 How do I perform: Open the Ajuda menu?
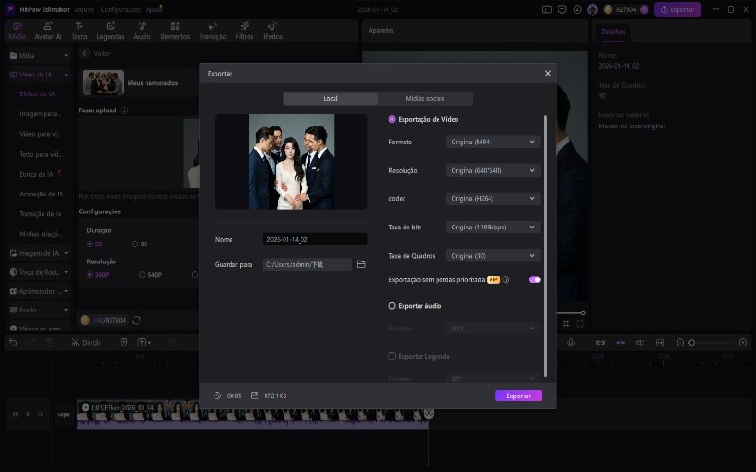pyautogui.click(x=153, y=9)
